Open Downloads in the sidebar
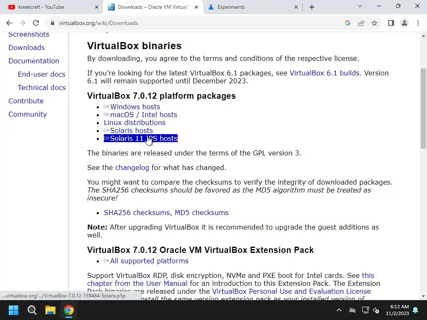427x320 pixels. click(26, 47)
